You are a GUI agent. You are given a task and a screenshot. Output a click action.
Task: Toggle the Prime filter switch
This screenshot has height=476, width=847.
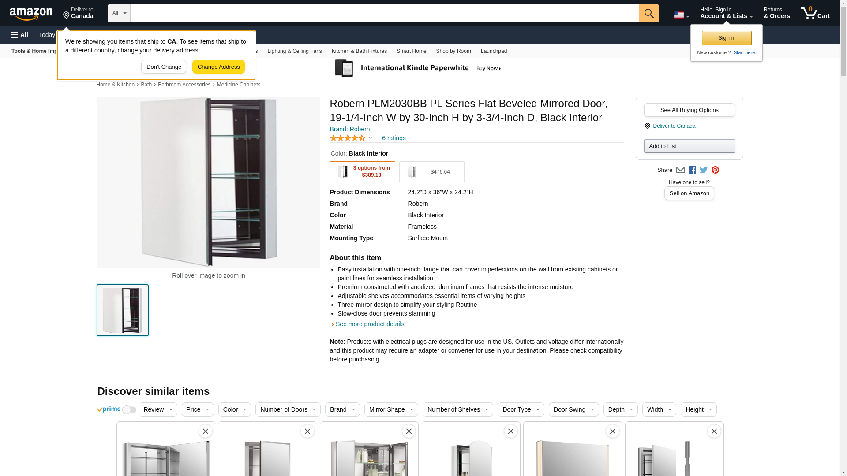pyautogui.click(x=129, y=410)
